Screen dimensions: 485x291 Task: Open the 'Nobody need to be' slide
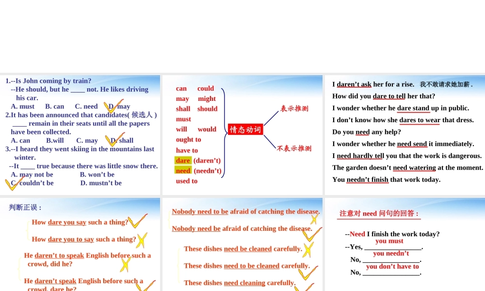coord(242,244)
